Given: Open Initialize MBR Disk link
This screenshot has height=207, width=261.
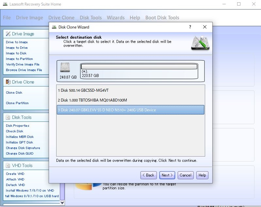Looking at the screenshot, I should coord(20,137).
